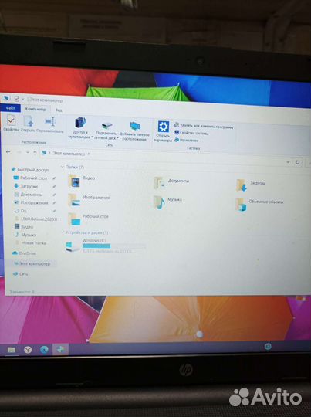311x417 pixels.
Task: Click the Up one level arrow
Action: point(35,153)
